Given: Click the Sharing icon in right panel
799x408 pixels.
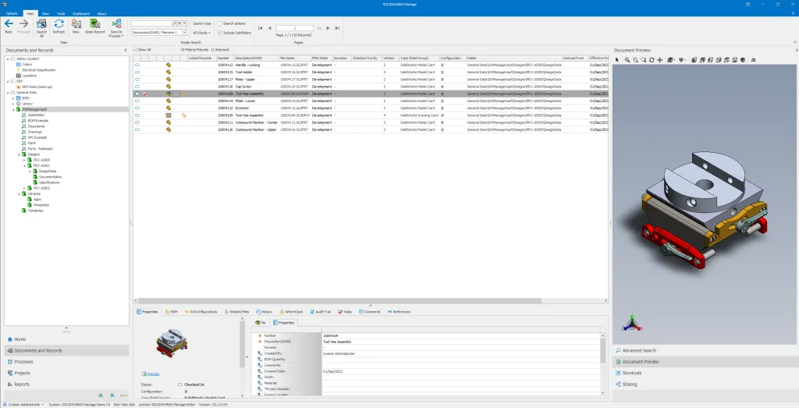Looking at the screenshot, I should pyautogui.click(x=618, y=384).
